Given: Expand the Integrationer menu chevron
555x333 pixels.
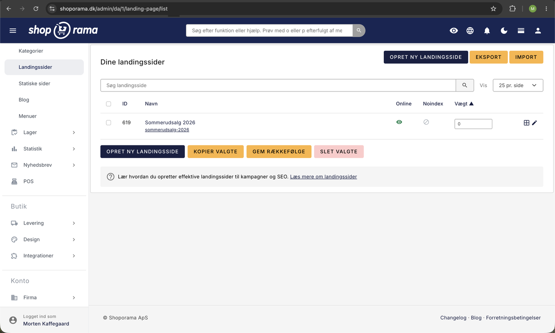Looking at the screenshot, I should 74,256.
